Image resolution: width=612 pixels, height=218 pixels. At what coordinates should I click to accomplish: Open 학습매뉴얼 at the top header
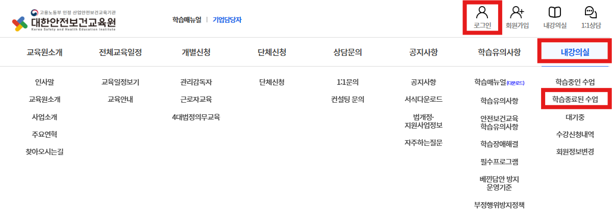tap(187, 20)
